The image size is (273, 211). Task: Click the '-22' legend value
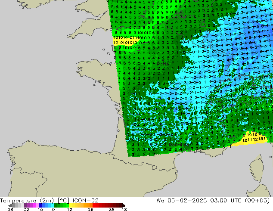click(x=25, y=209)
